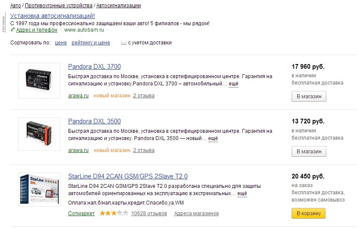Sort by 'рейтингу и цене'

(91, 43)
